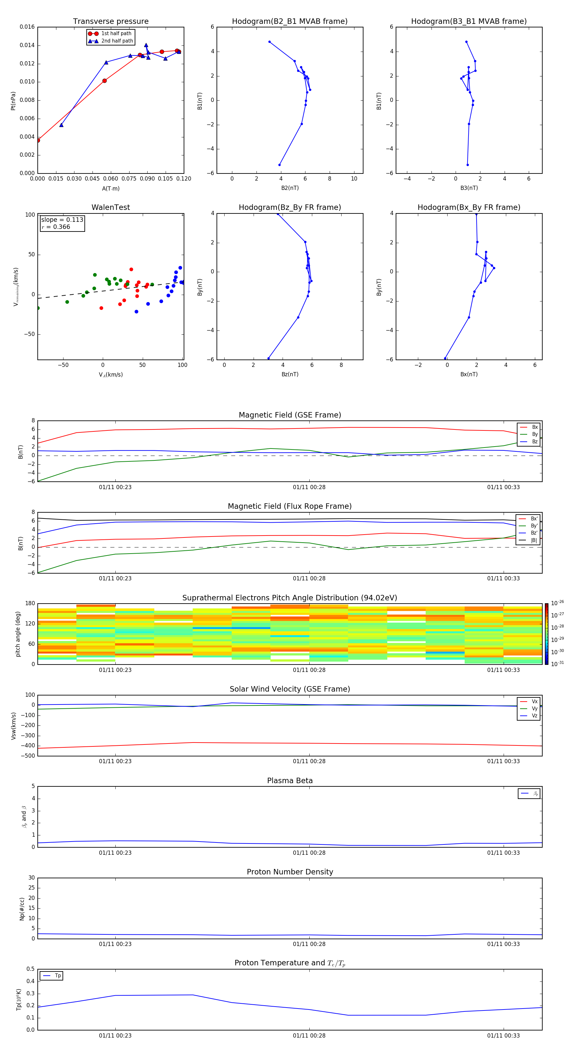Click the 'Hodogram(B3_B1 MVAB frame)' title
This screenshot has height=1064, width=580.
469,22
